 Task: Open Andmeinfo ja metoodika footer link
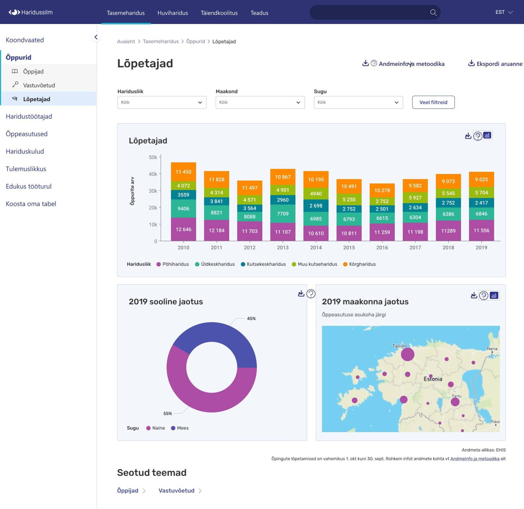coord(475,459)
